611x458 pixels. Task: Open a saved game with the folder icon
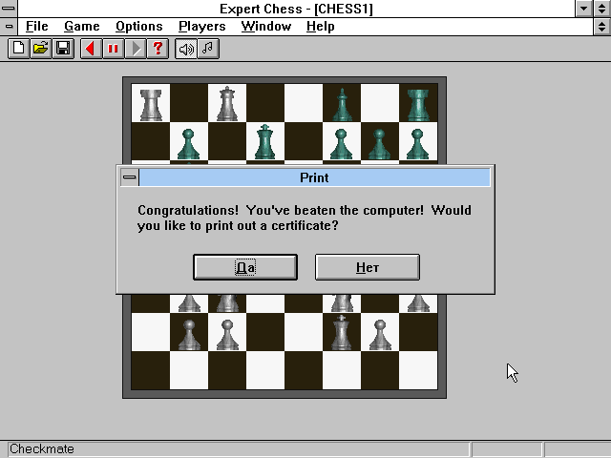point(41,49)
